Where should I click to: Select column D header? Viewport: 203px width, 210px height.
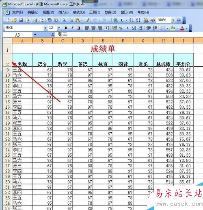pos(83,41)
